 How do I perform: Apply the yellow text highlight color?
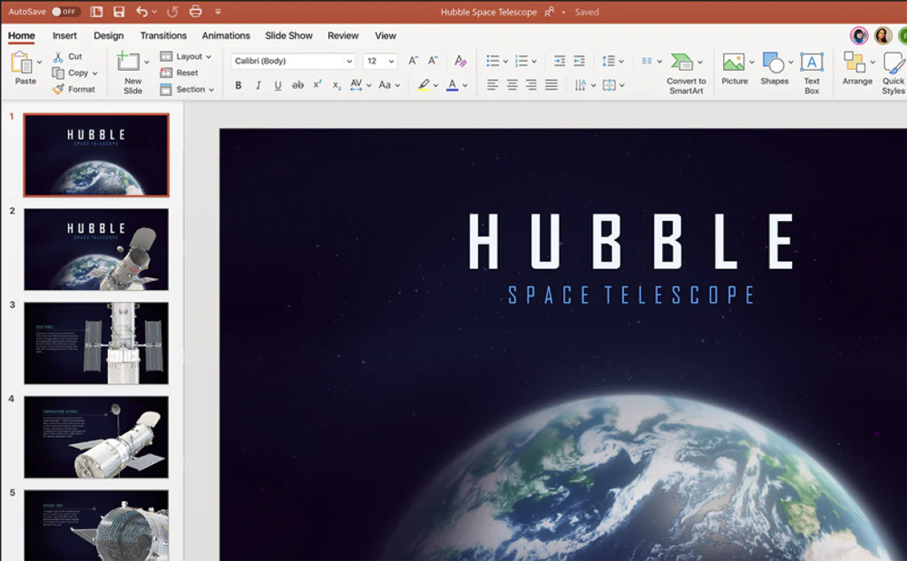click(x=424, y=85)
